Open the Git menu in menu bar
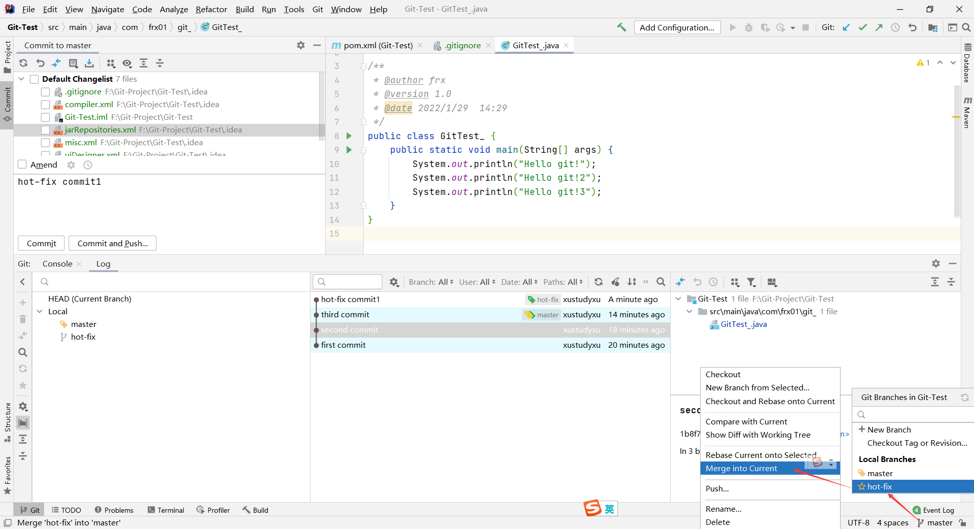 pos(318,9)
